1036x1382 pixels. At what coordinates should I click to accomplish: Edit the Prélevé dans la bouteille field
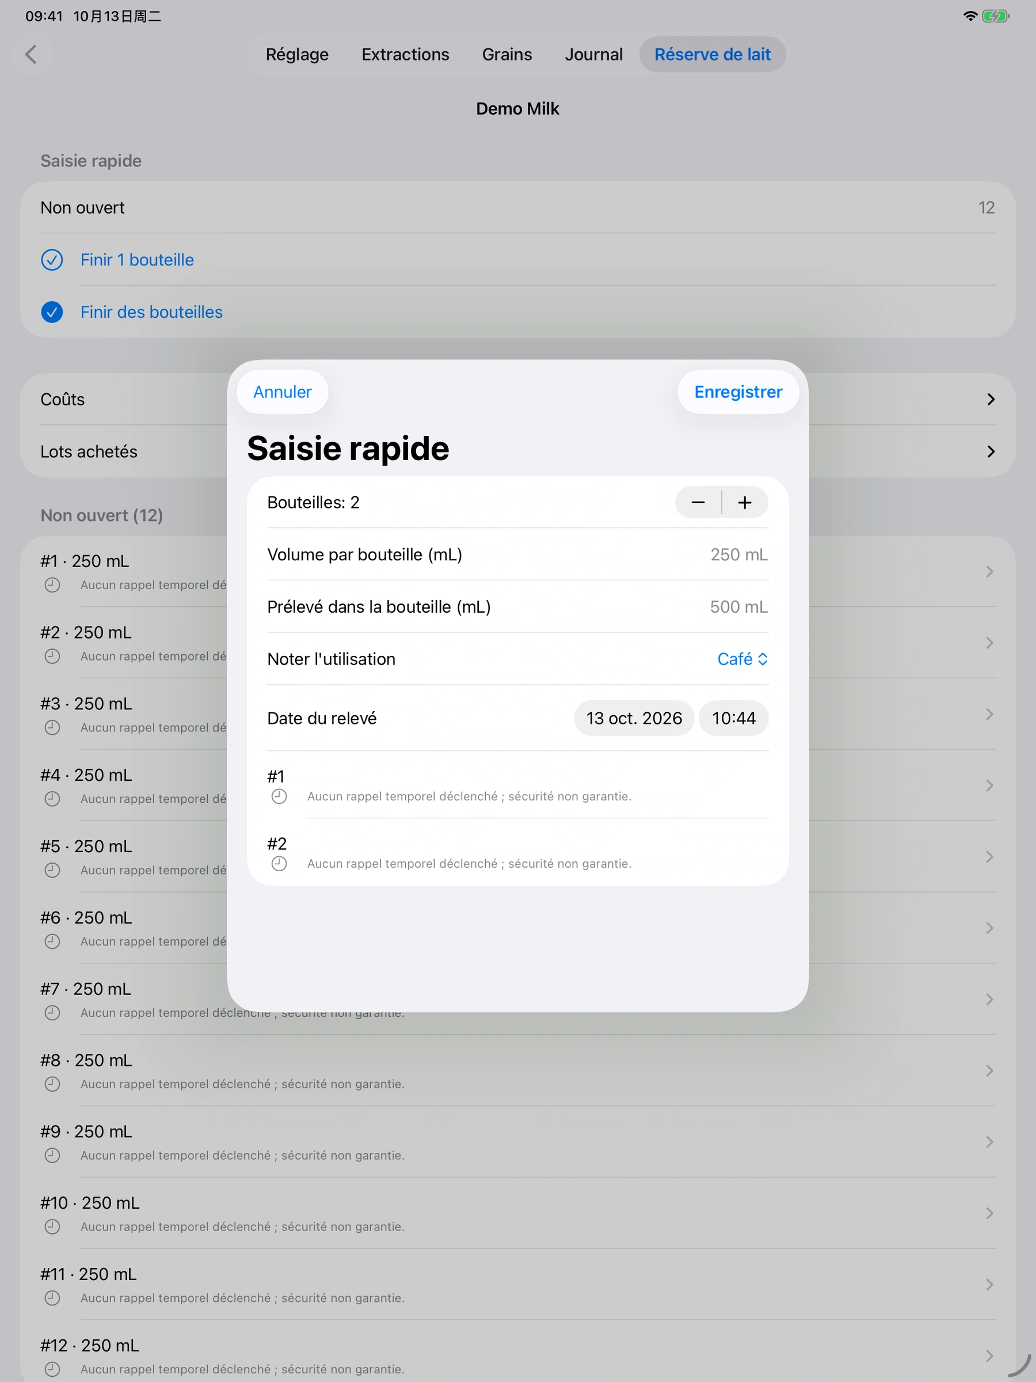[517, 607]
